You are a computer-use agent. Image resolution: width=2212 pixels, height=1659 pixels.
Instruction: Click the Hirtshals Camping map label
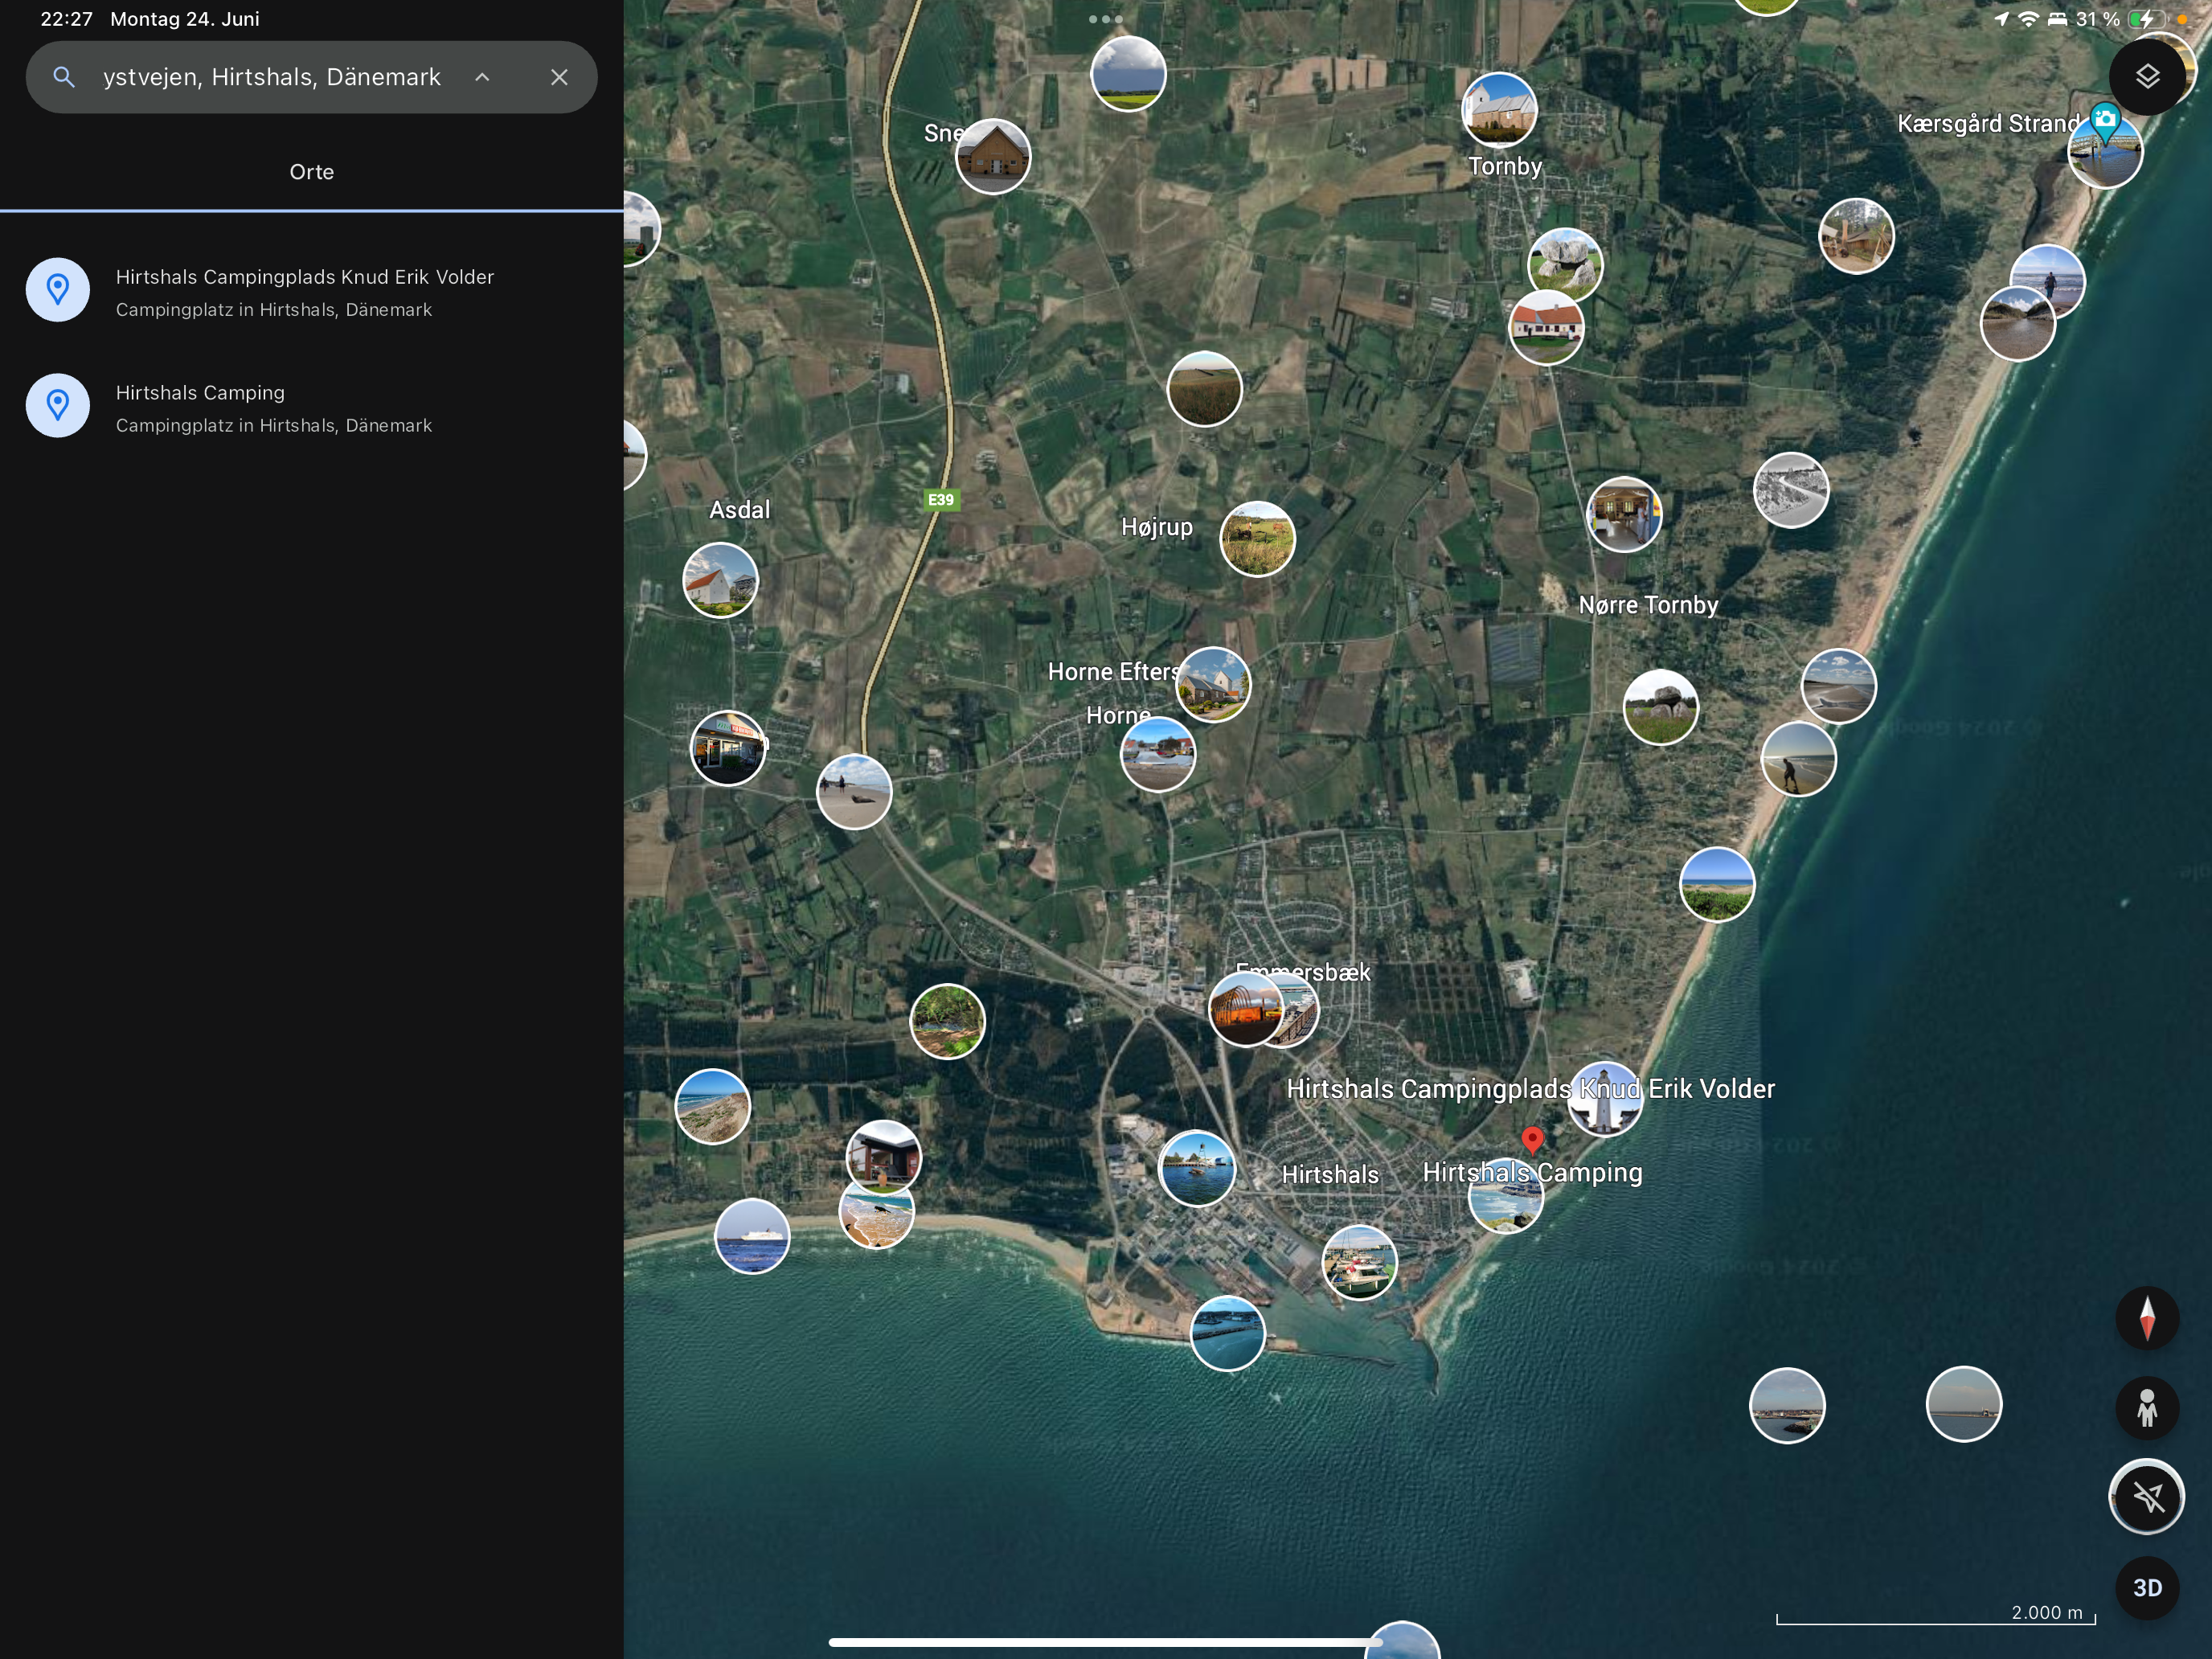(x=1532, y=1173)
